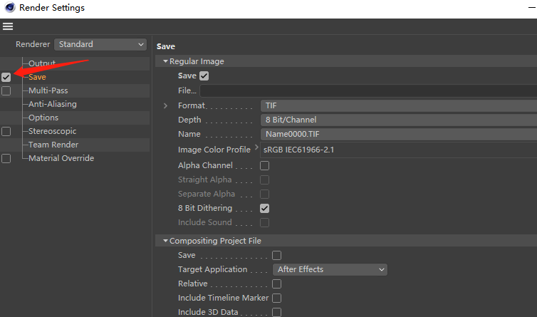Open Image Color Profile arrow menu

point(257,149)
